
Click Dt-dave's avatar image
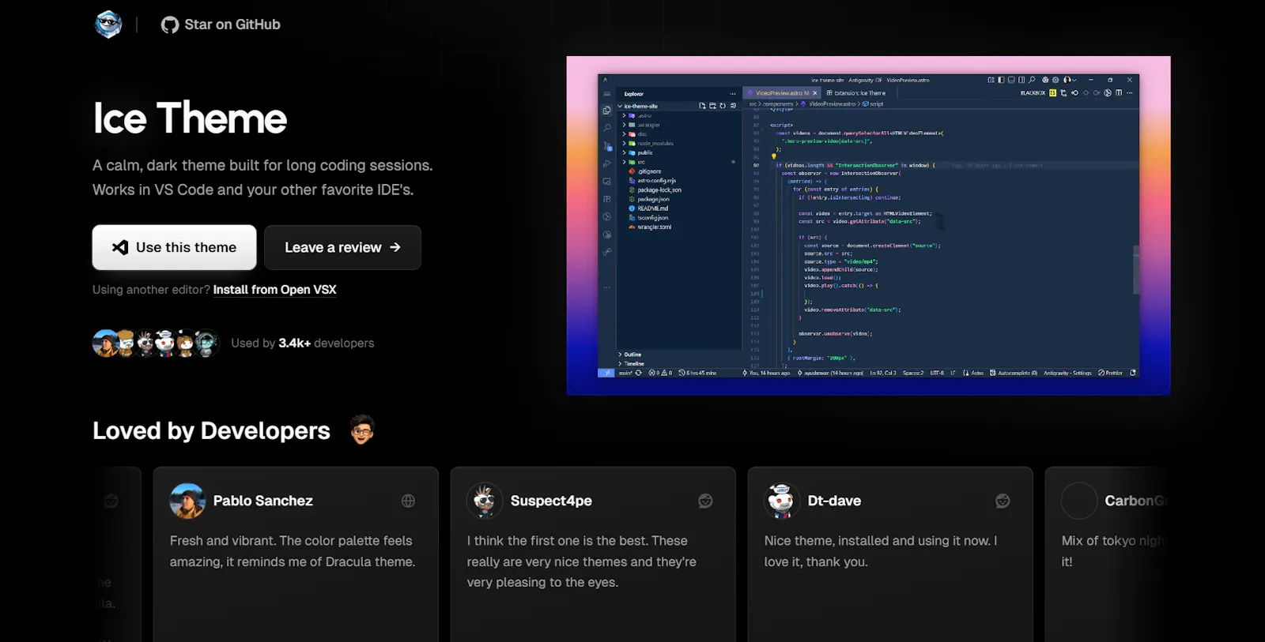782,501
